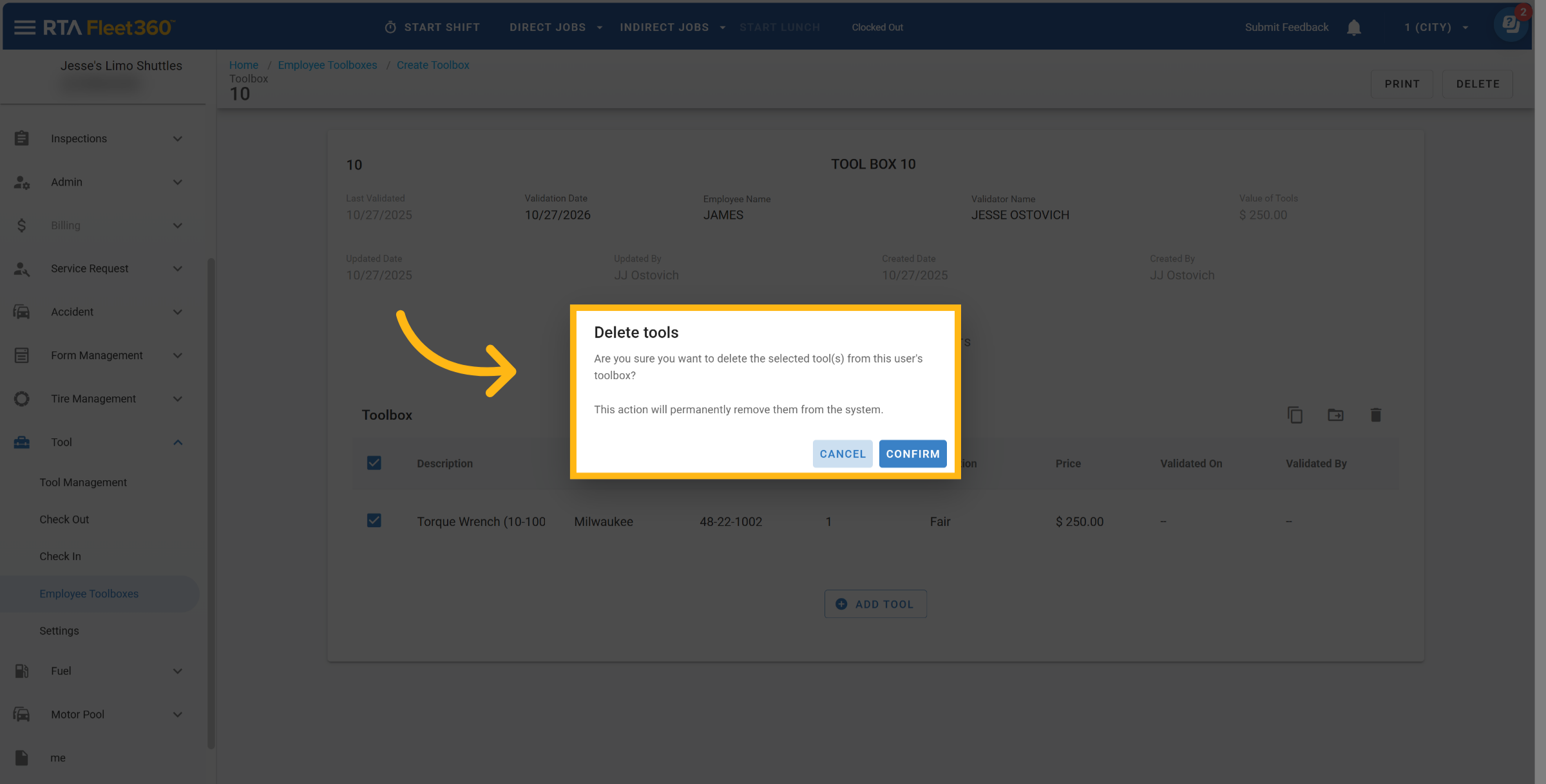Click the Tool toolbox sidebar icon
1546x784 pixels.
(21, 442)
